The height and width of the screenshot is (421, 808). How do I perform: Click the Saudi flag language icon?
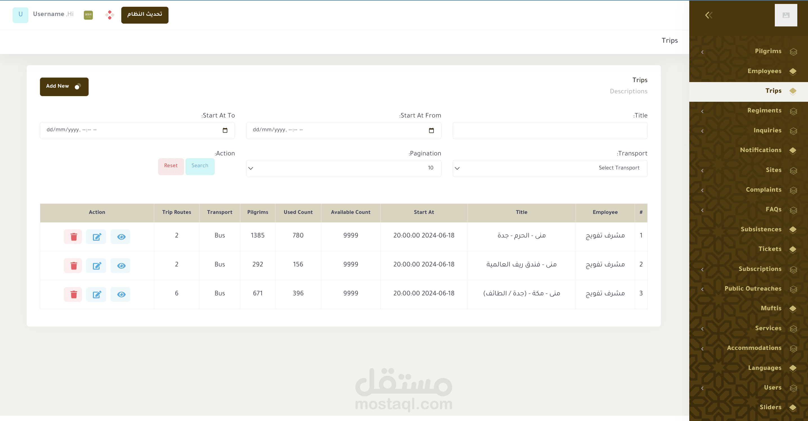click(88, 15)
